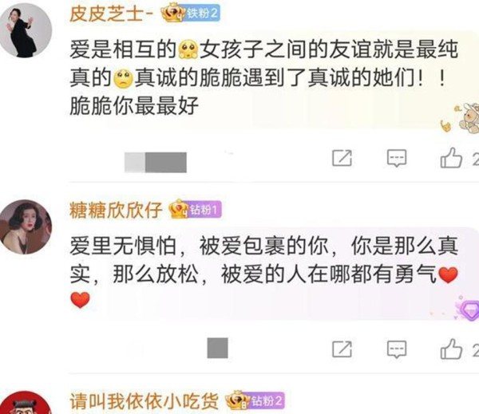This screenshot has height=414, width=479.
Task: Tap avatar of 请叫我依依小吃货
Action: [x=26, y=402]
